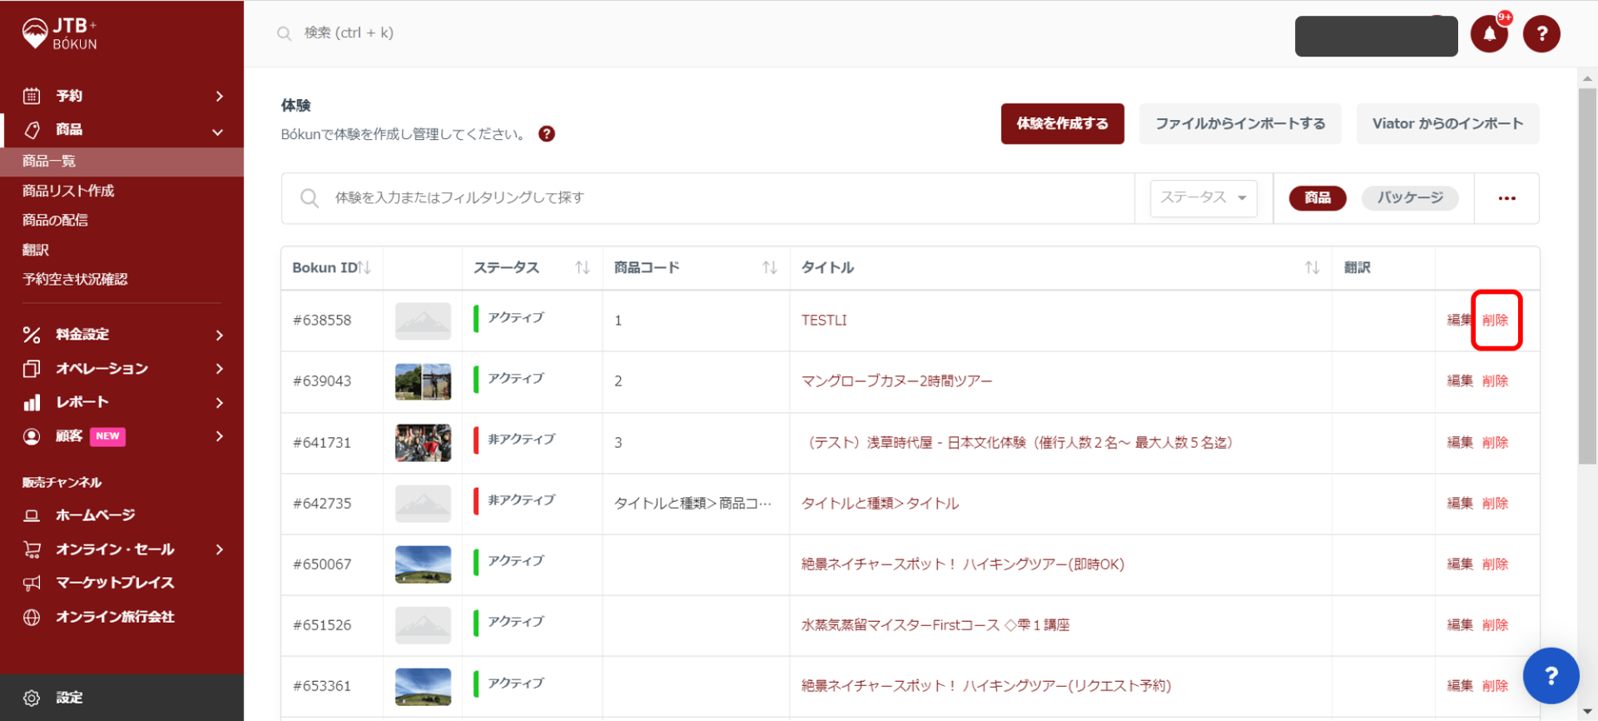
Task: Click the help question mark in header
Action: pyautogui.click(x=1541, y=34)
